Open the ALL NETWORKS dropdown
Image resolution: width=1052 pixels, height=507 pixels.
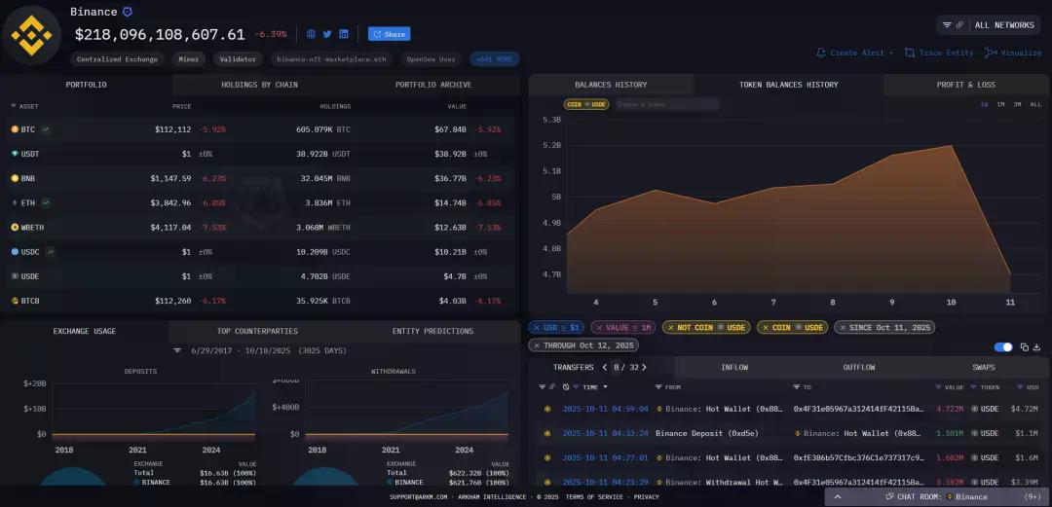tap(988, 24)
